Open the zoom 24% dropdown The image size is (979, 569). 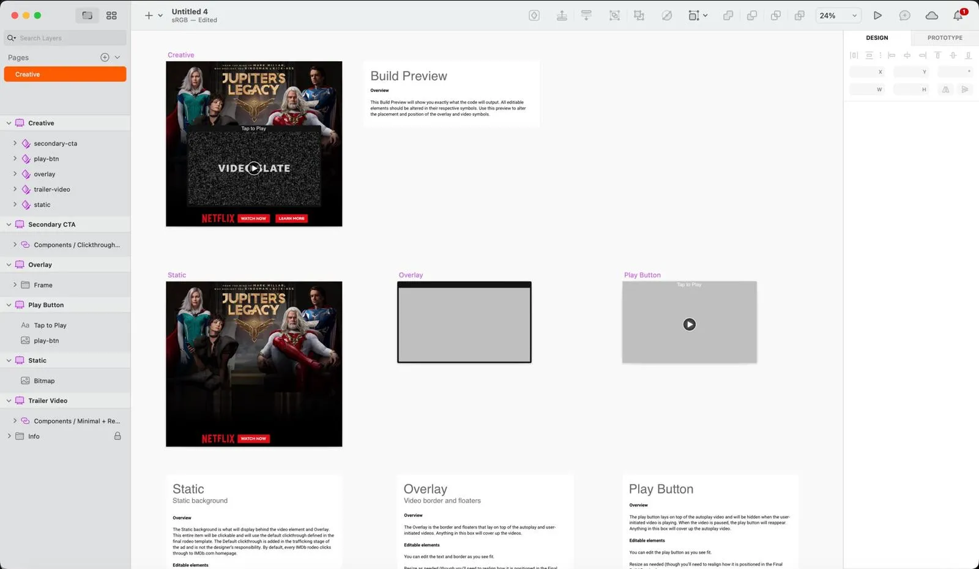[839, 15]
